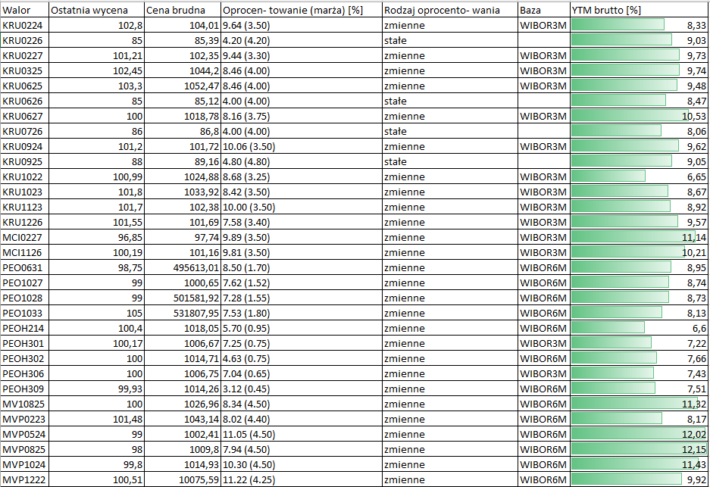710x487 pixels.
Task: Click the 6,6 YTM data bar cell
Action: coord(639,329)
